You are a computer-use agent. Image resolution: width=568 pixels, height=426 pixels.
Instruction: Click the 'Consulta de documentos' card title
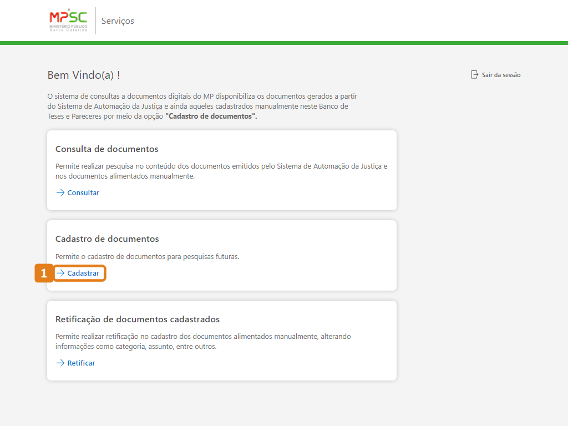point(106,149)
